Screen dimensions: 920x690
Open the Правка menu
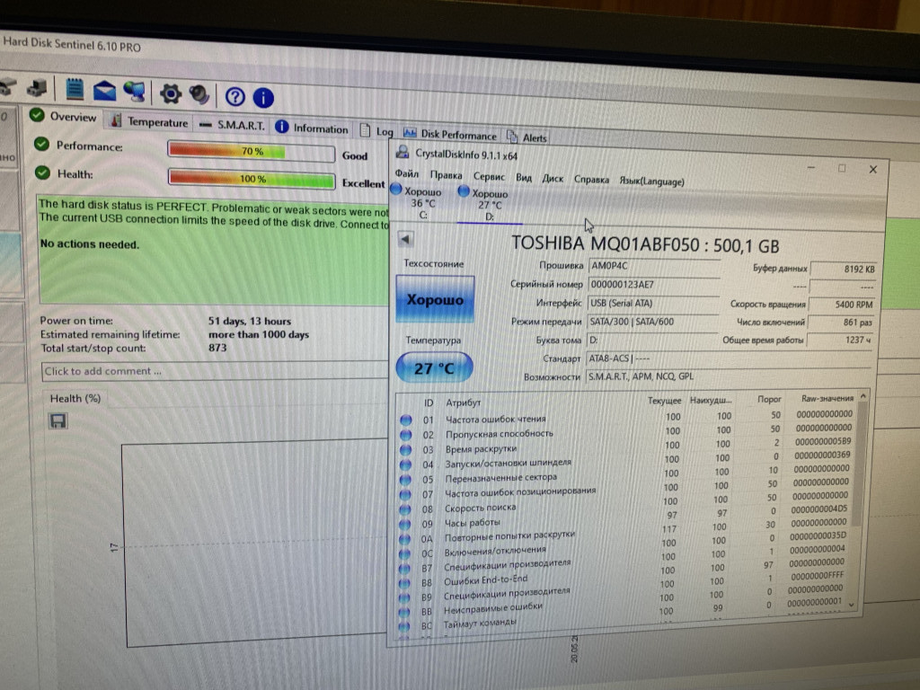[446, 175]
